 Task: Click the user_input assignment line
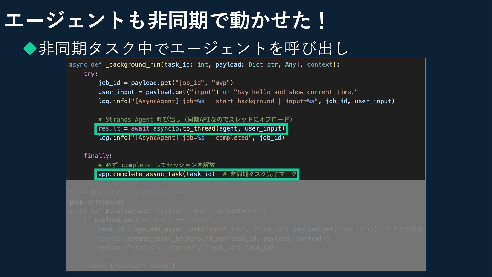pyautogui.click(x=228, y=92)
